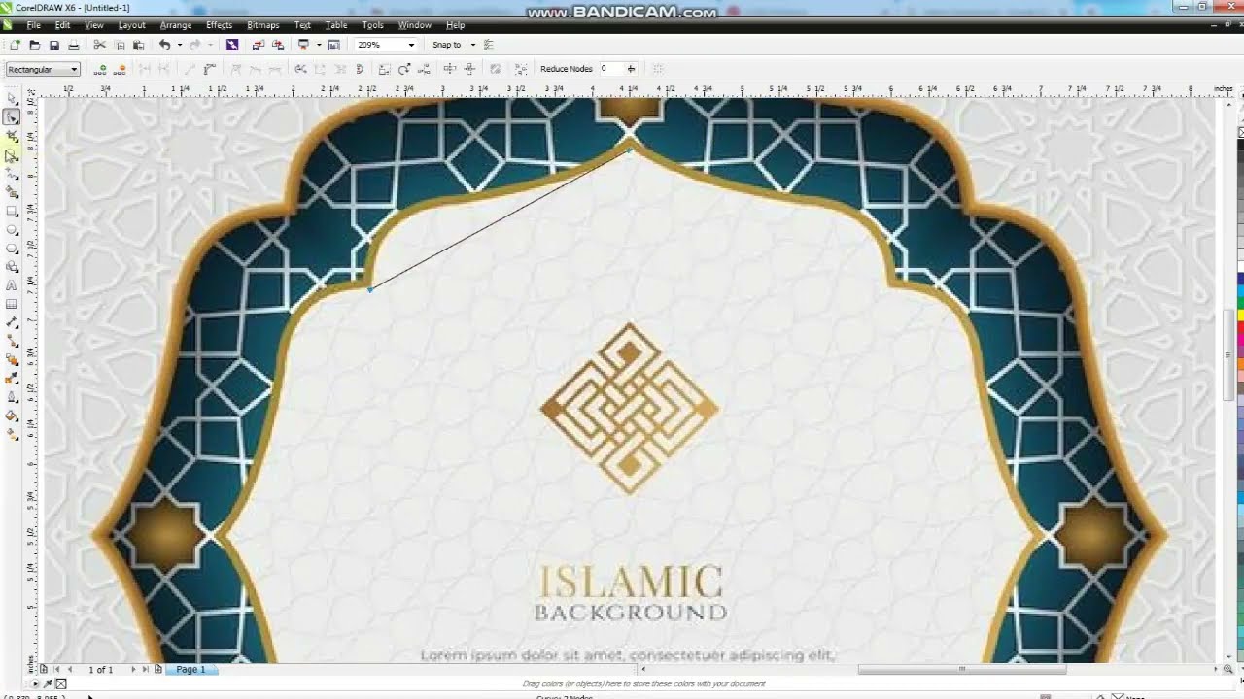Go to the first page navigation arrow
1244x699 pixels.
pyautogui.click(x=56, y=669)
